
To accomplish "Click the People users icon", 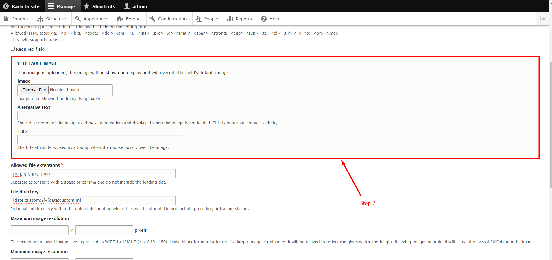I will [198, 19].
